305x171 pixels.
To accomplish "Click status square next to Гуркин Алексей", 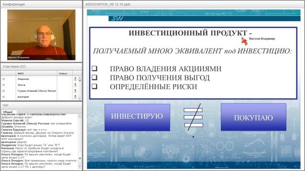I will 3,91.
